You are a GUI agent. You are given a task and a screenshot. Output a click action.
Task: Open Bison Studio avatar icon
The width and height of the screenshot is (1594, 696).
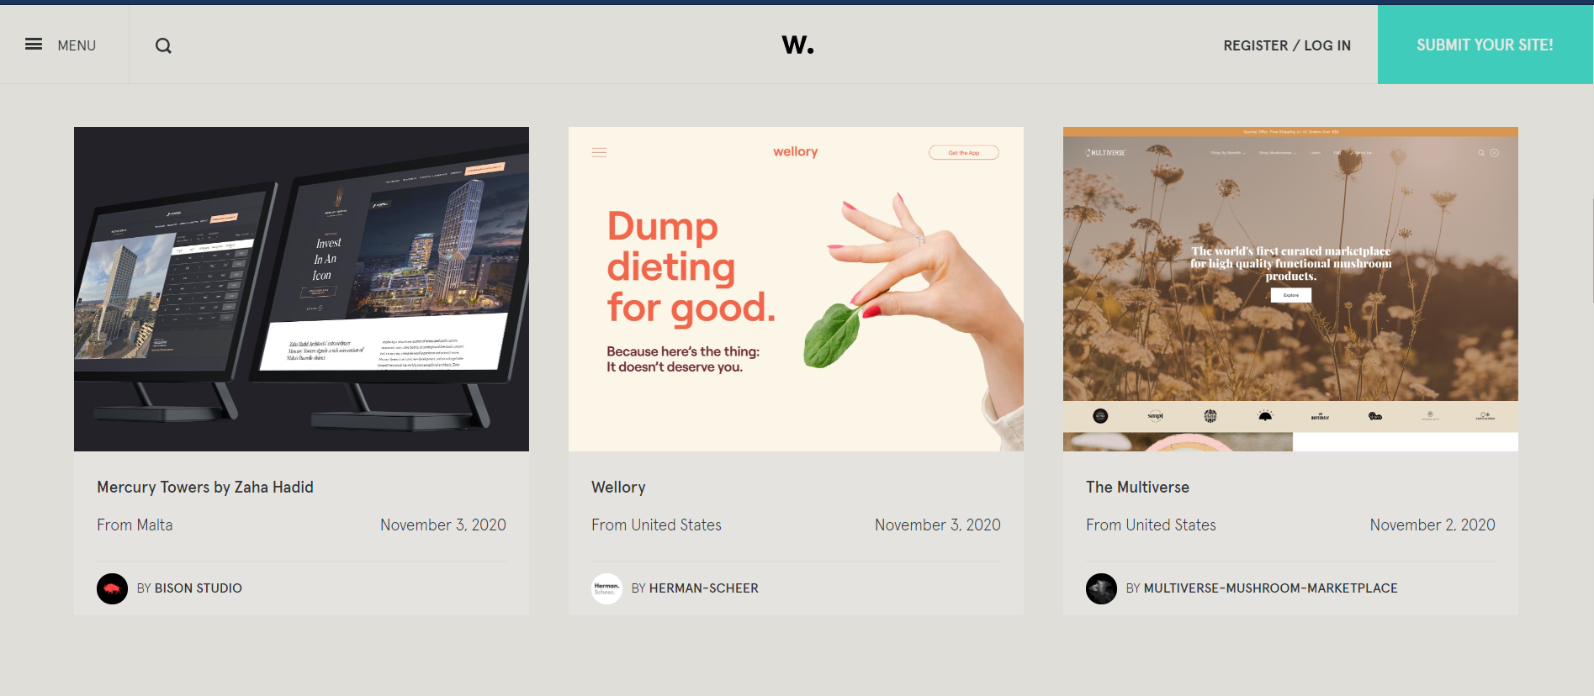pos(112,588)
